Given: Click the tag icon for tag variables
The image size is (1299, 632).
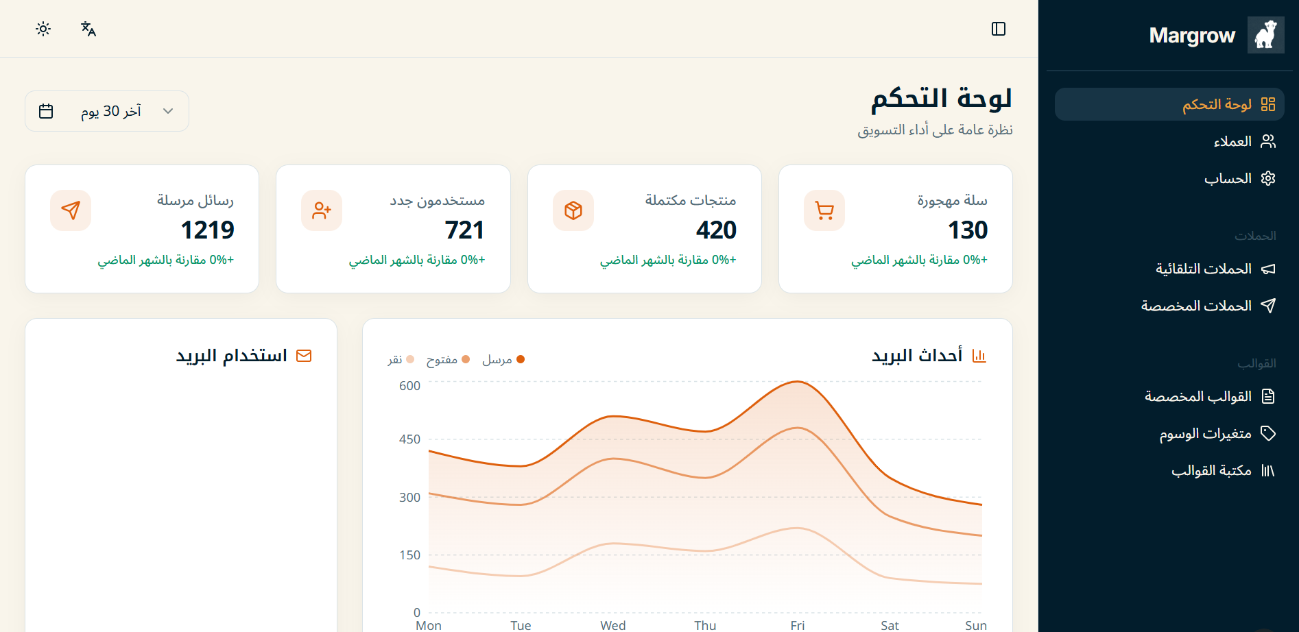Looking at the screenshot, I should coord(1268,433).
